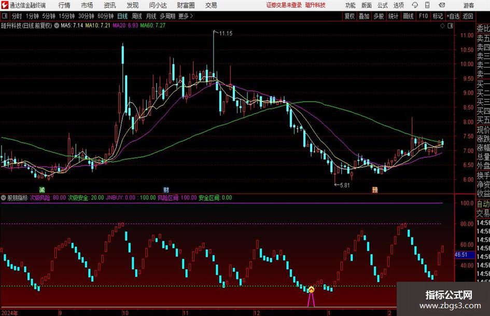490x316 pixels.
Task: Open the 版面 menu
Action: [x=366, y=5]
